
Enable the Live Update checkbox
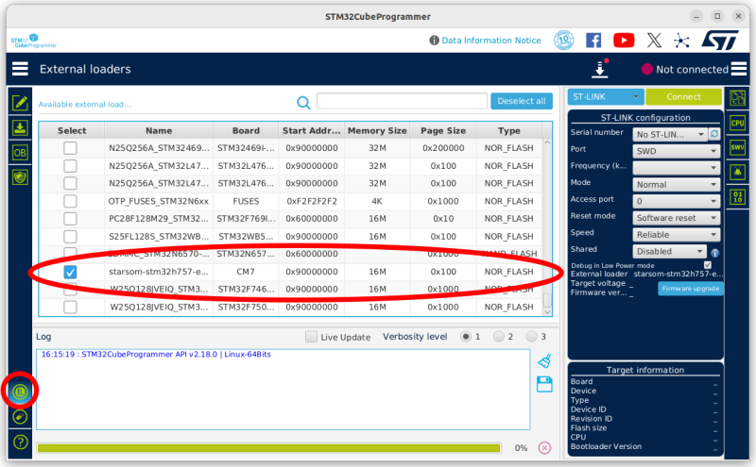(311, 337)
